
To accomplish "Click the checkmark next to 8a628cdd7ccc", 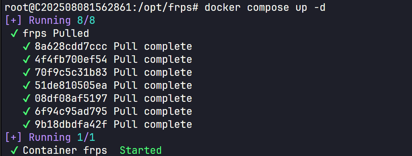I will [27, 47].
